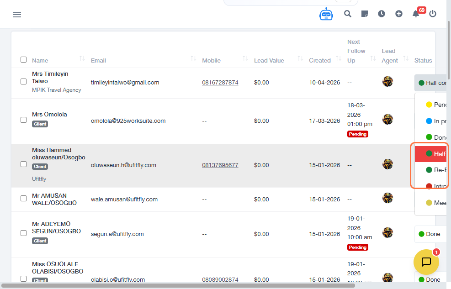Click phone number 08137695677

point(220,165)
